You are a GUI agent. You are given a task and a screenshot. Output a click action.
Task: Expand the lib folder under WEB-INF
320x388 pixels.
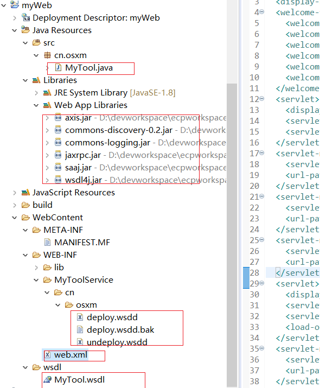pos(36,268)
